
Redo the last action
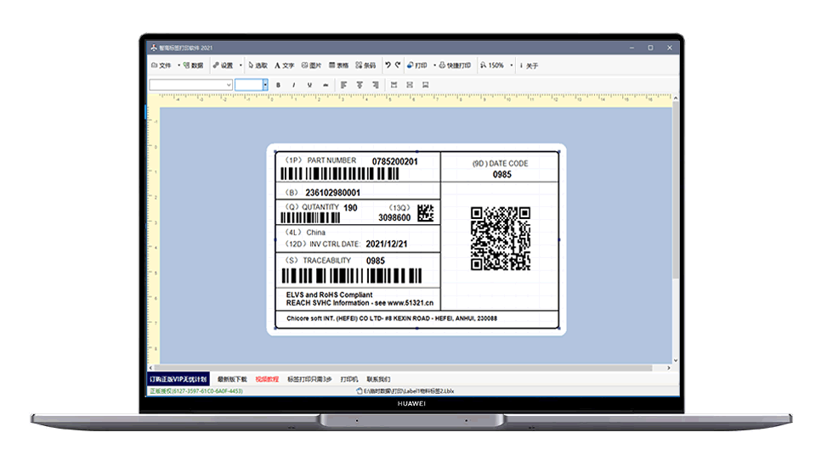coord(398,65)
